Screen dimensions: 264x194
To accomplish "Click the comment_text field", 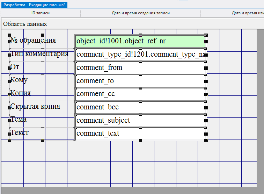I will pyautogui.click(x=140, y=134).
